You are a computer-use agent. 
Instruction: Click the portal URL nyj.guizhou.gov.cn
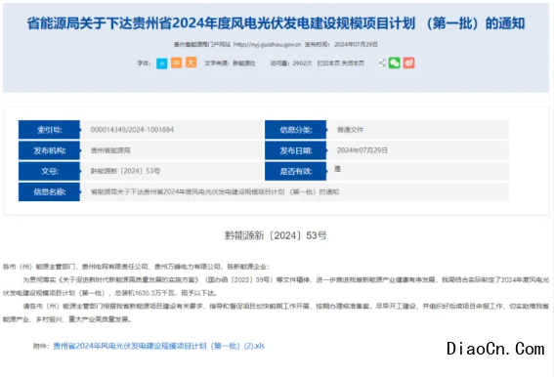coord(267,45)
